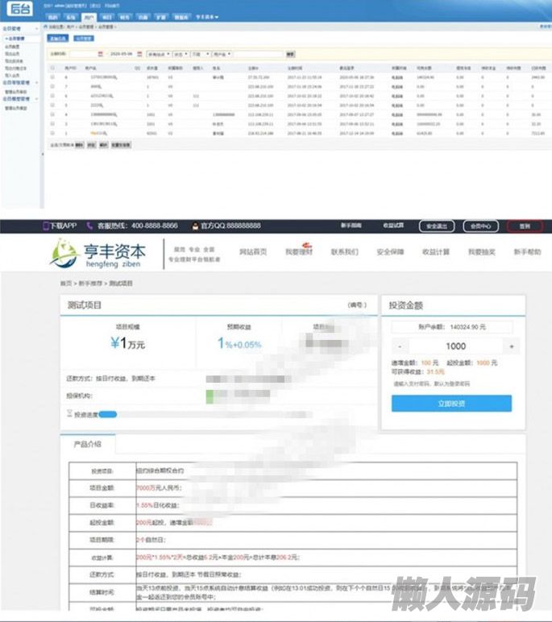Increase investment amount with plus button
552x622 pixels.
pyautogui.click(x=512, y=346)
